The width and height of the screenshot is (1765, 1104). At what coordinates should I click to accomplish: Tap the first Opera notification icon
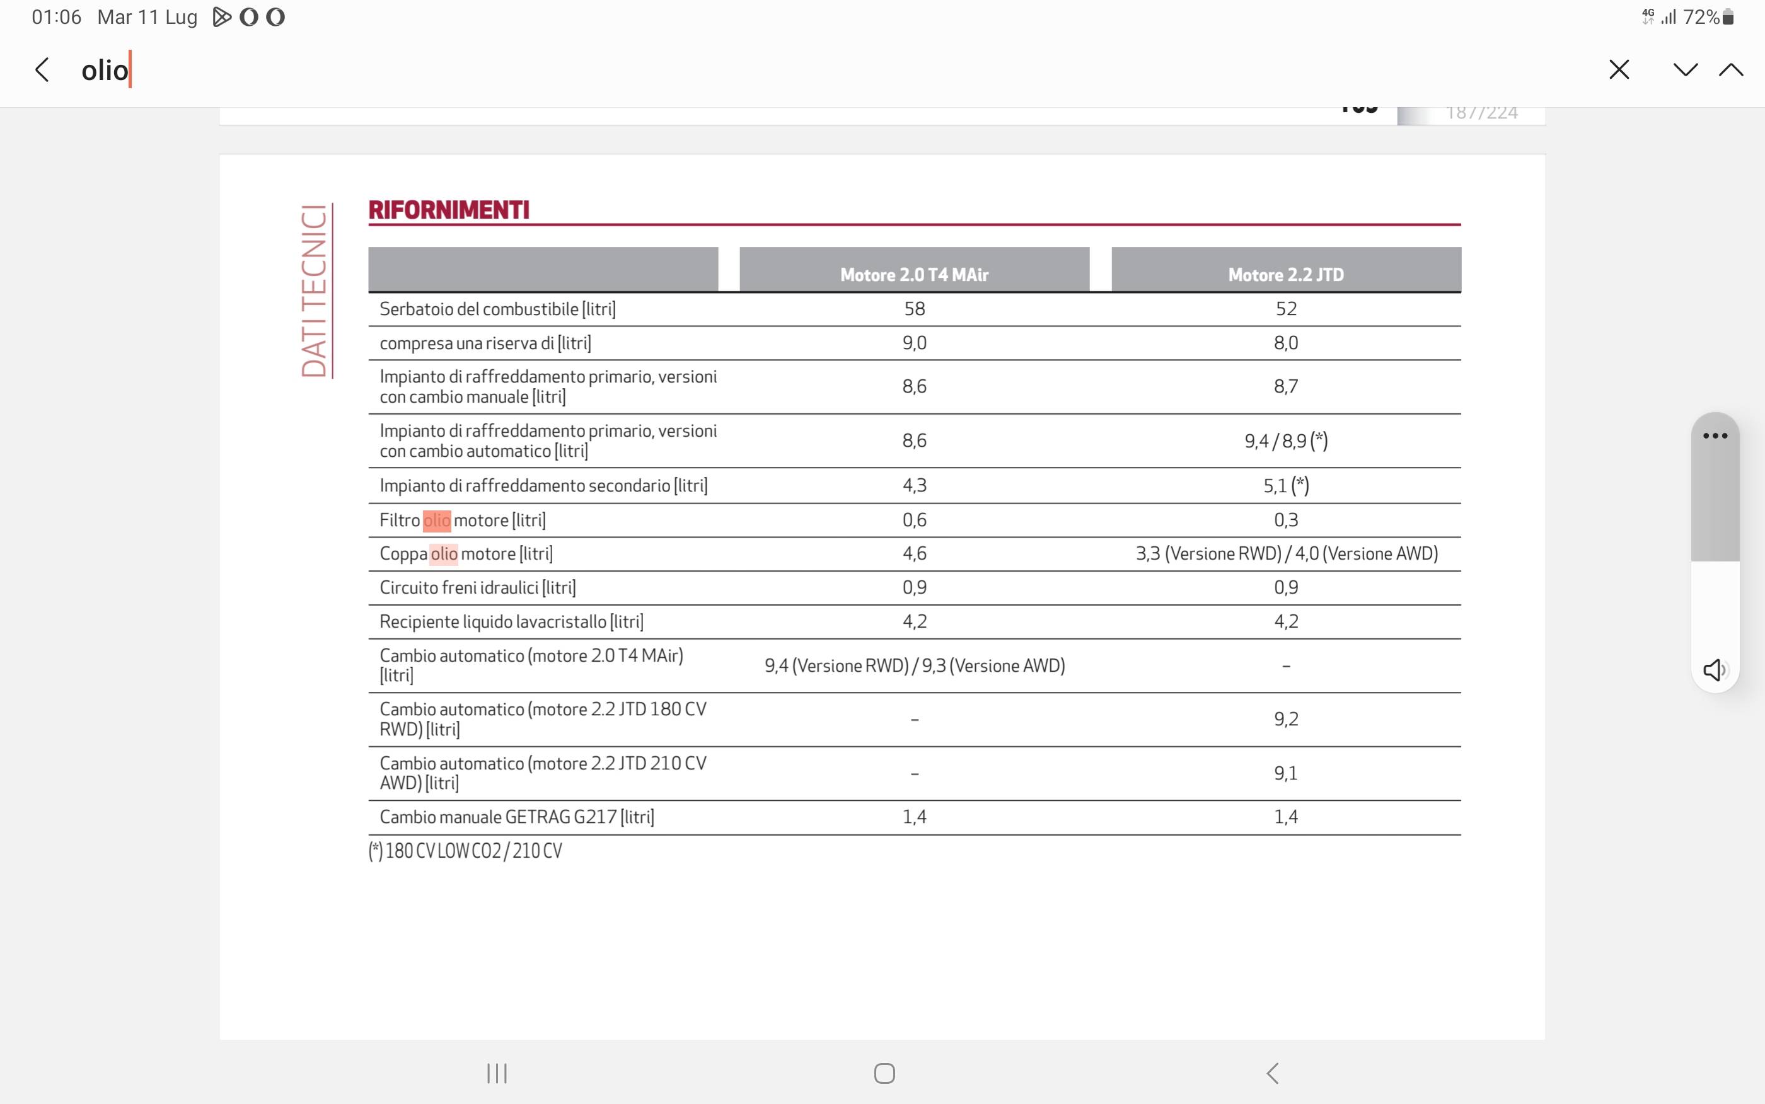click(x=248, y=17)
